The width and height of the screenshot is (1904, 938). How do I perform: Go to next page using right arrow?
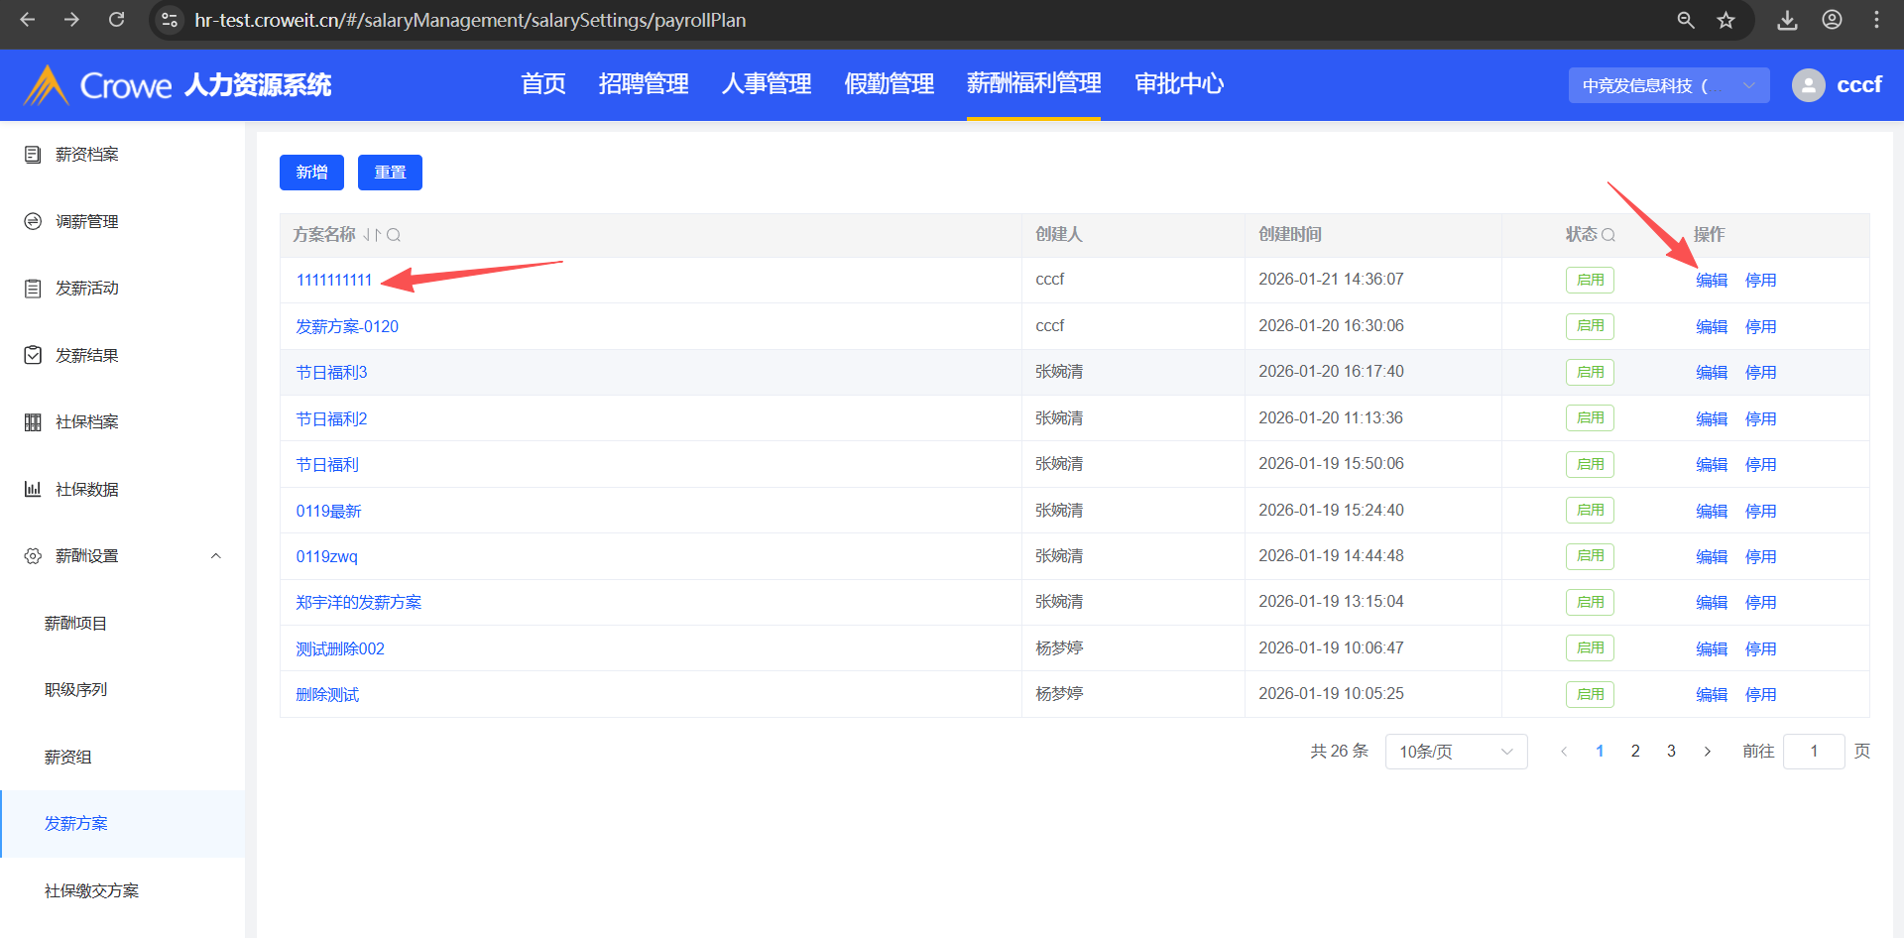(1707, 752)
